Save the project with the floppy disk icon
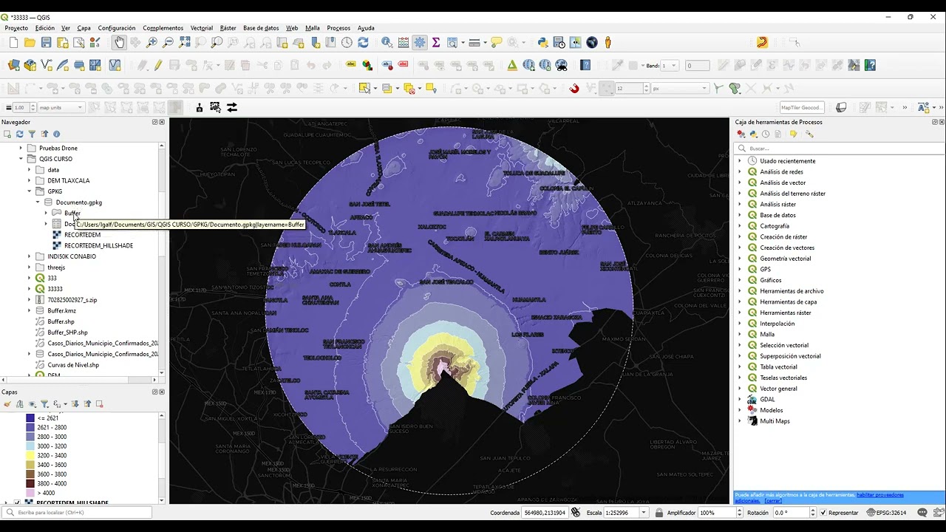This screenshot has height=532, width=946. pos(46,43)
